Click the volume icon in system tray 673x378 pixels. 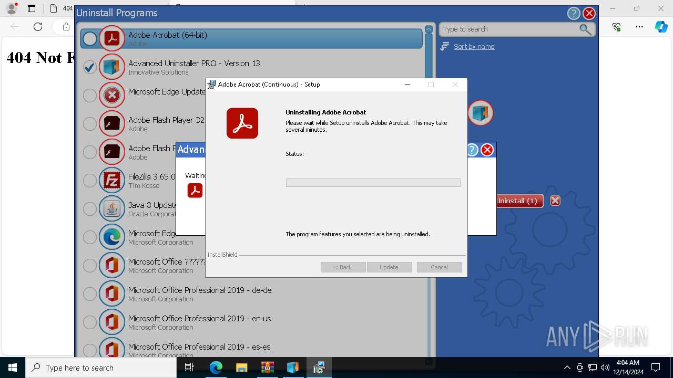[x=605, y=367]
